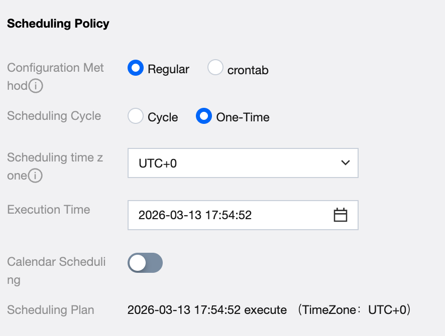Select the Cycle scheduling option
The height and width of the screenshot is (336, 445).
[136, 116]
